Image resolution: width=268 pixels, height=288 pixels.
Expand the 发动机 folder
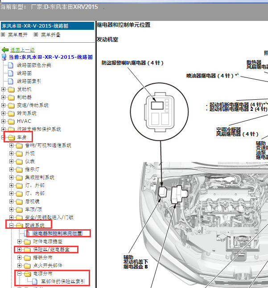(3, 89)
